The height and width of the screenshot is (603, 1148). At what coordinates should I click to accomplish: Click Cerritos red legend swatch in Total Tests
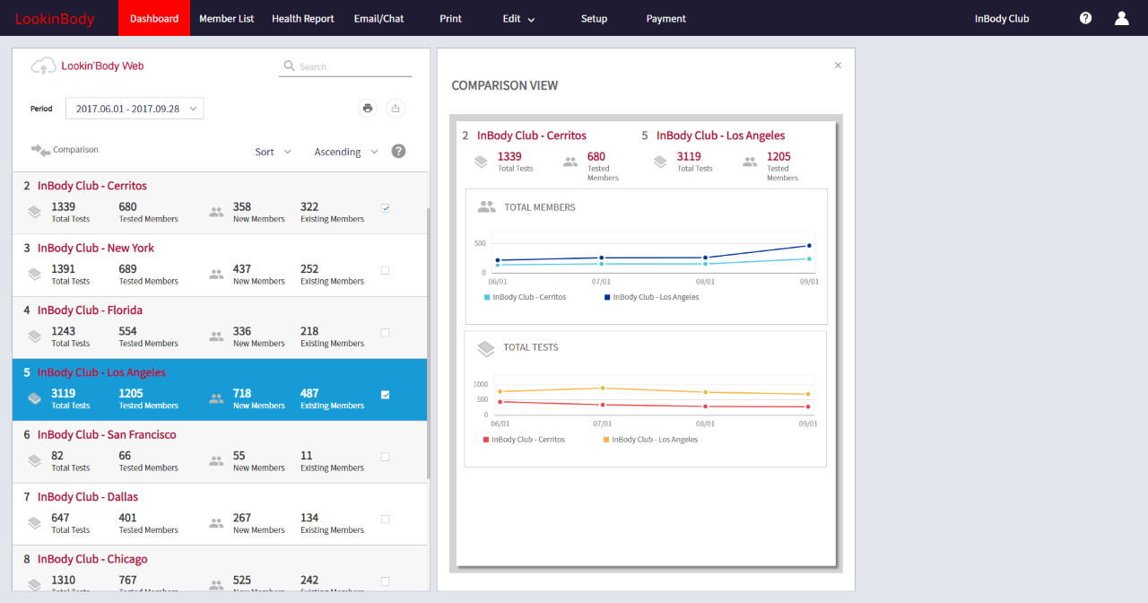[x=486, y=440]
